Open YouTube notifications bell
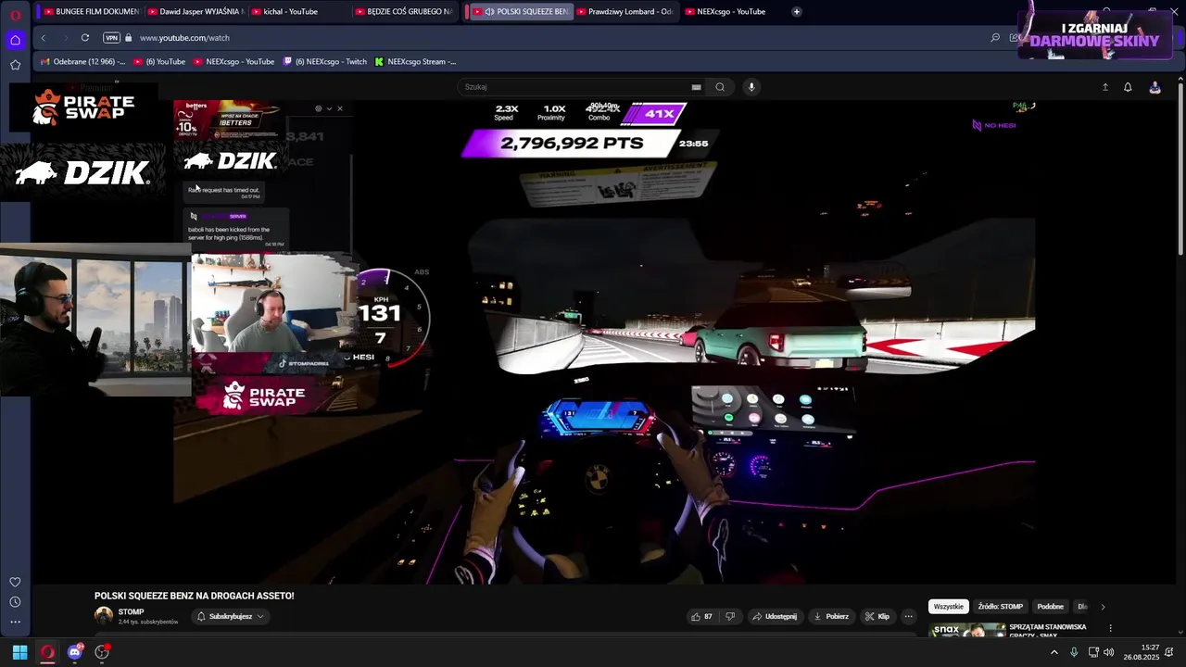 1128,87
